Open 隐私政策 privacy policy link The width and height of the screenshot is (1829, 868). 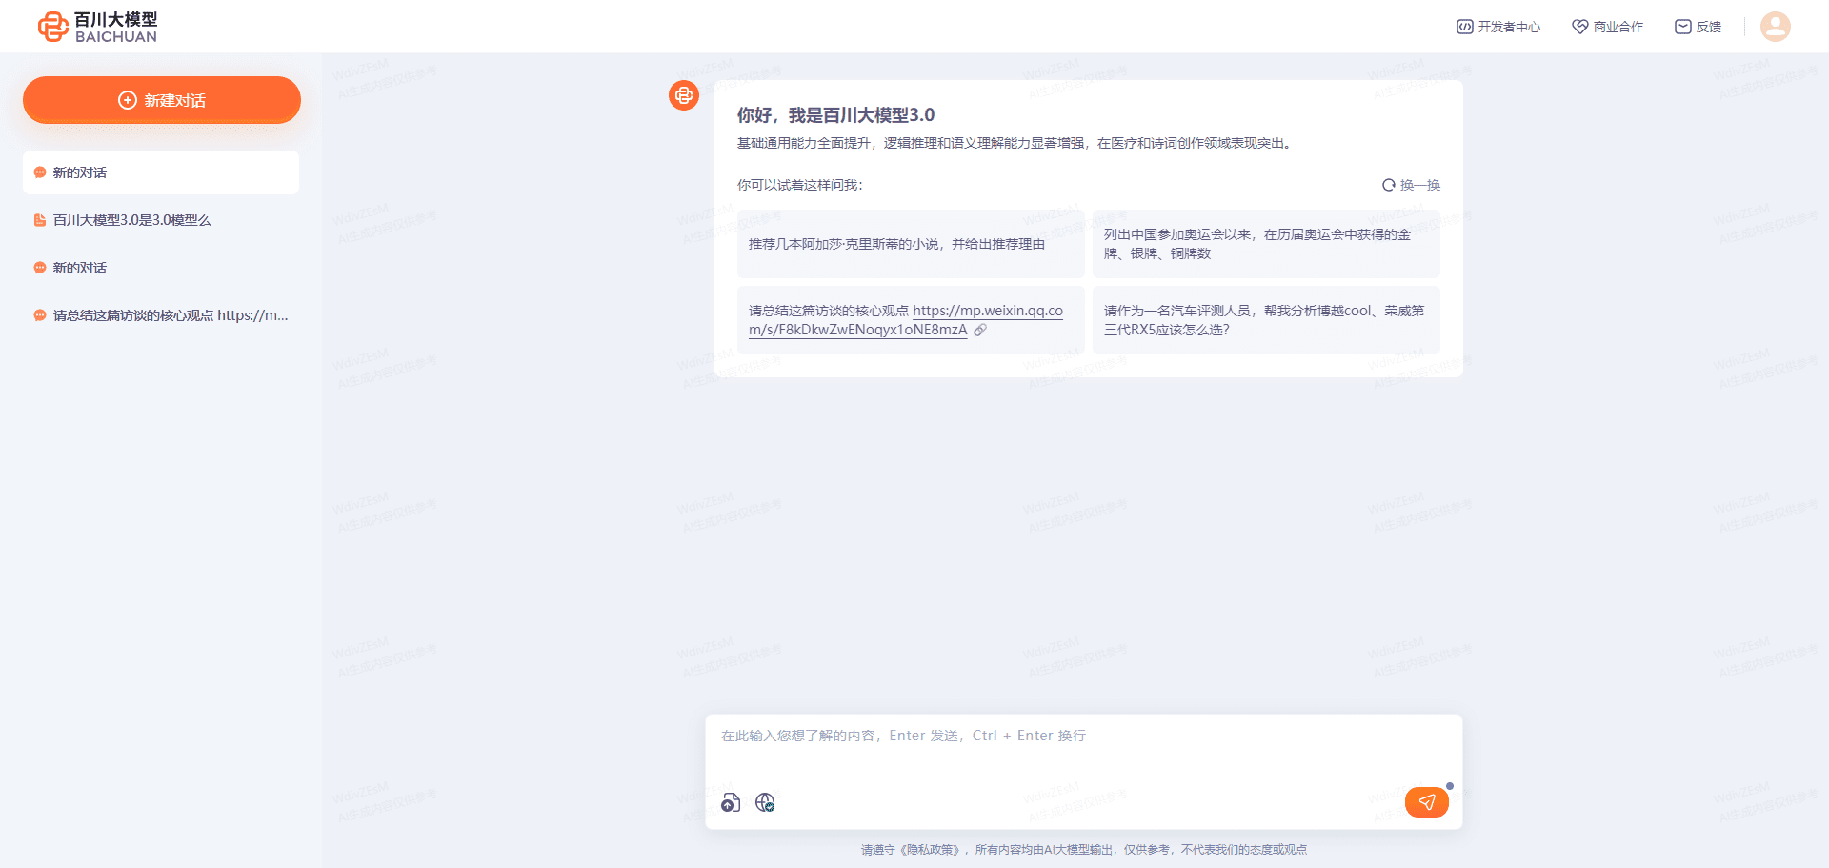[x=930, y=850]
